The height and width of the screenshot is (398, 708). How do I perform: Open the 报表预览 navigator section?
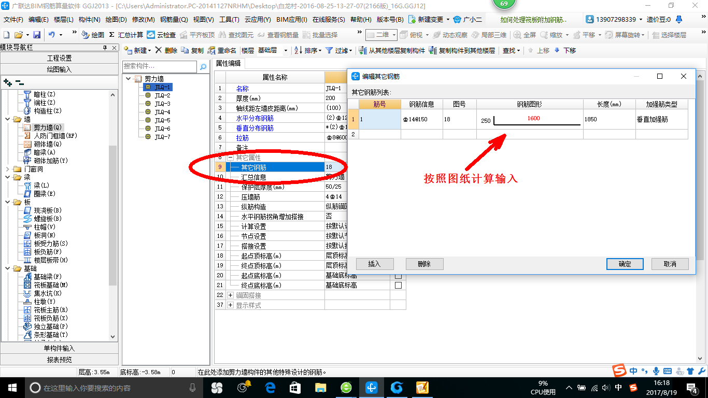tap(60, 360)
